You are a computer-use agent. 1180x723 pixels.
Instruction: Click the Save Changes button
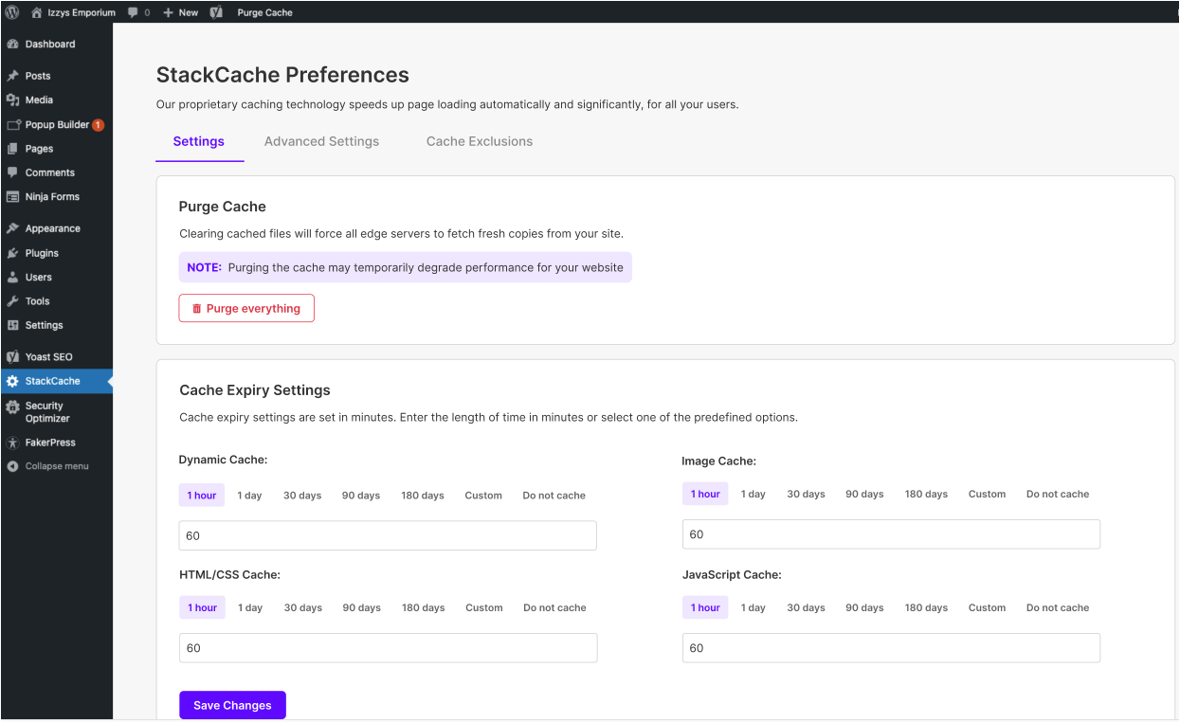pyautogui.click(x=232, y=705)
